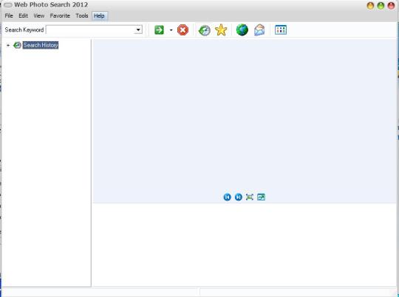Open the View menu
399x297 pixels.
[39, 15]
